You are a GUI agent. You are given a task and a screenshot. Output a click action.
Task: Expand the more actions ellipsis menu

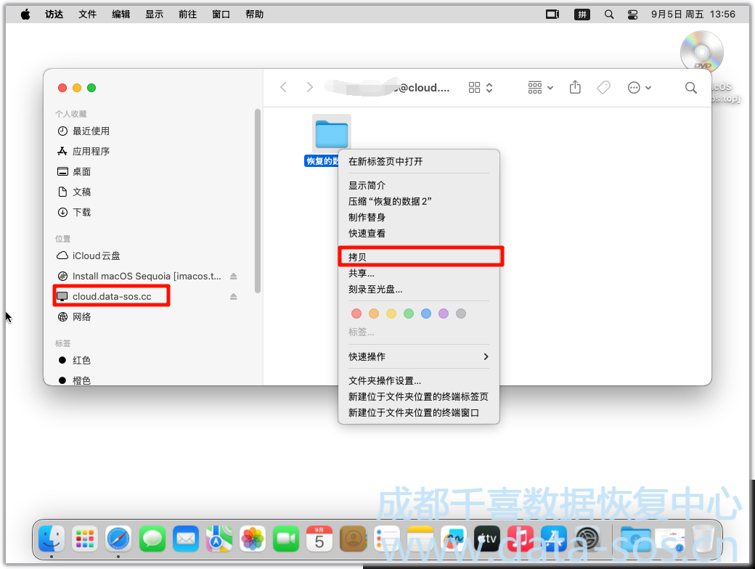pyautogui.click(x=639, y=88)
